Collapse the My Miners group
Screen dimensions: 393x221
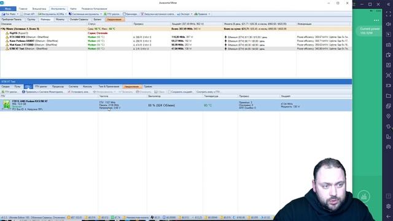(1, 29)
